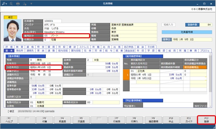Select the 休職 tab

tap(96, 47)
